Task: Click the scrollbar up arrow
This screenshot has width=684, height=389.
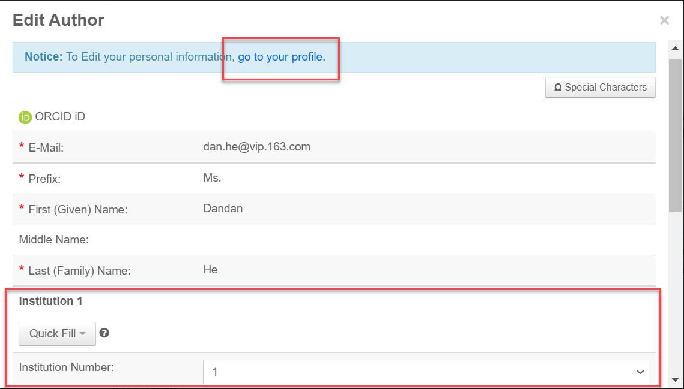Action: [x=676, y=47]
